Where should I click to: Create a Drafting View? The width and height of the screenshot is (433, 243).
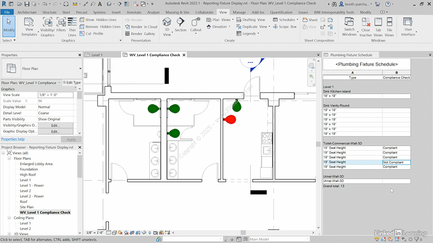(x=250, y=20)
